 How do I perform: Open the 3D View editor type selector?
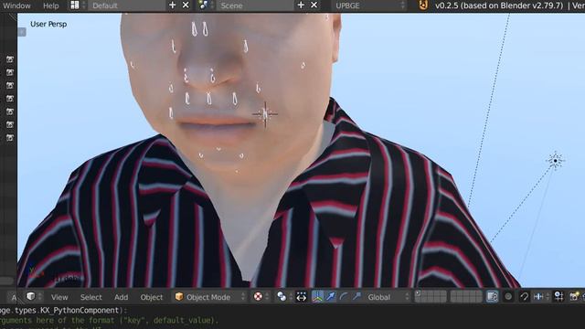[34, 296]
